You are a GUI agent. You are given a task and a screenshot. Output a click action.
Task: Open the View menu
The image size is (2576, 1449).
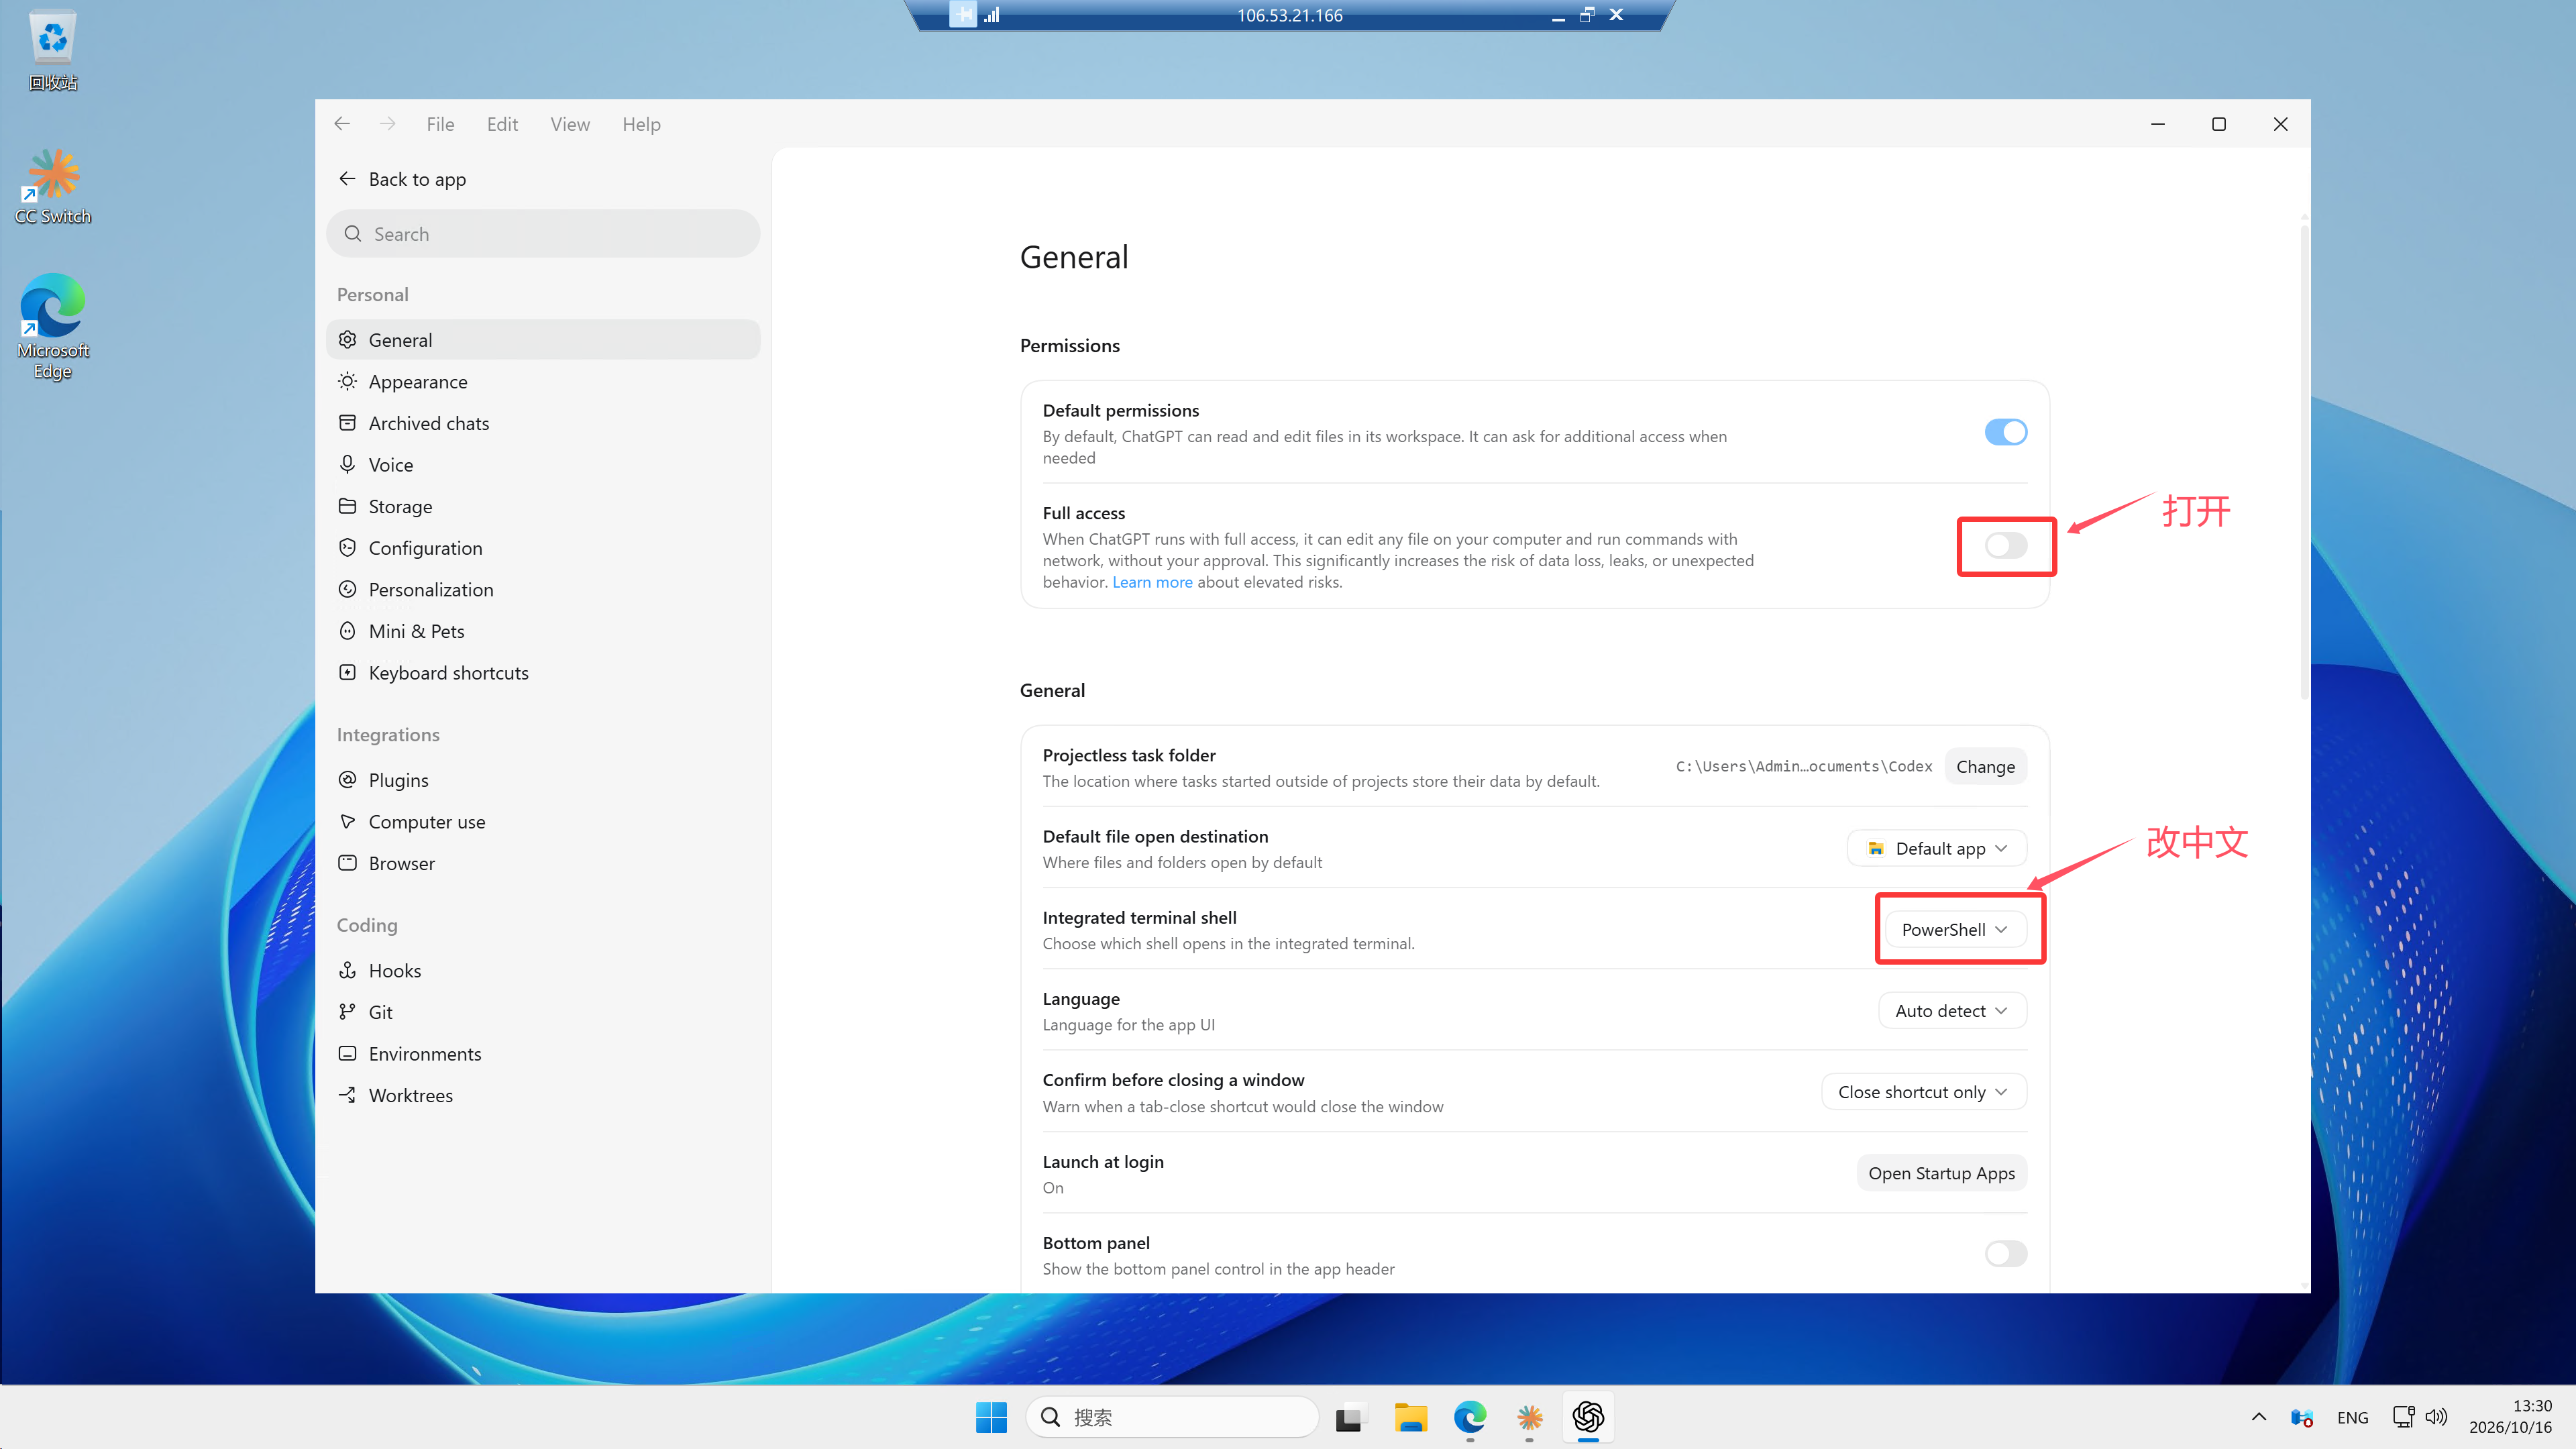coord(570,124)
